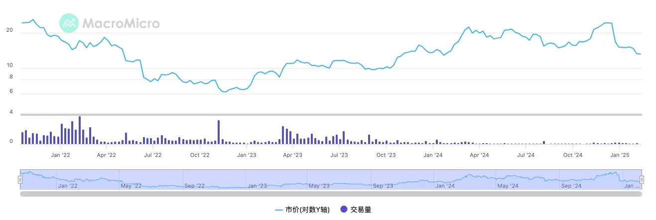
Task: Click the navigator mini chart area
Action: (331, 179)
